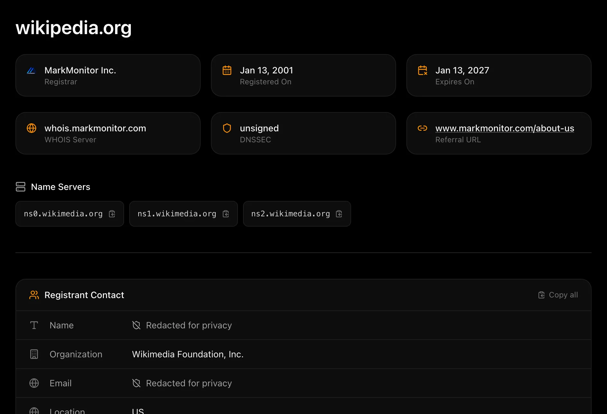Screen dimensions: 607x414
Task: Click the Expires On label
Action: [455, 82]
